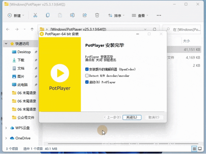
Task: Click the 取消(C) button in installer
Action: [x=154, y=117]
